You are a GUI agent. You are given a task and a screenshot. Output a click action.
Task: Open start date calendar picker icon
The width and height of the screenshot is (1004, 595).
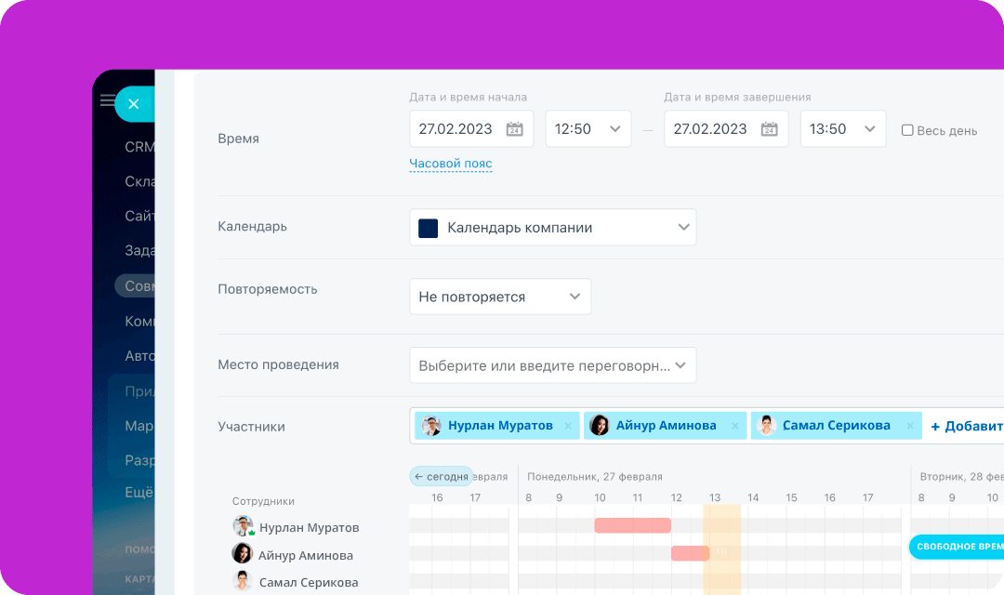click(x=515, y=128)
